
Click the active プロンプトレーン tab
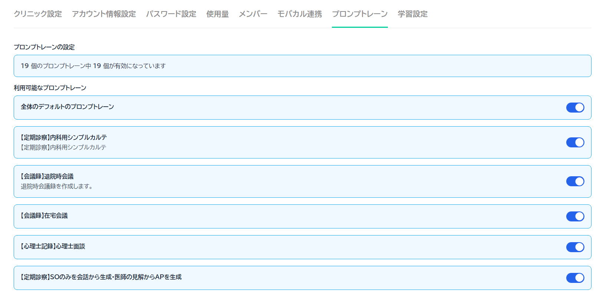(x=360, y=14)
